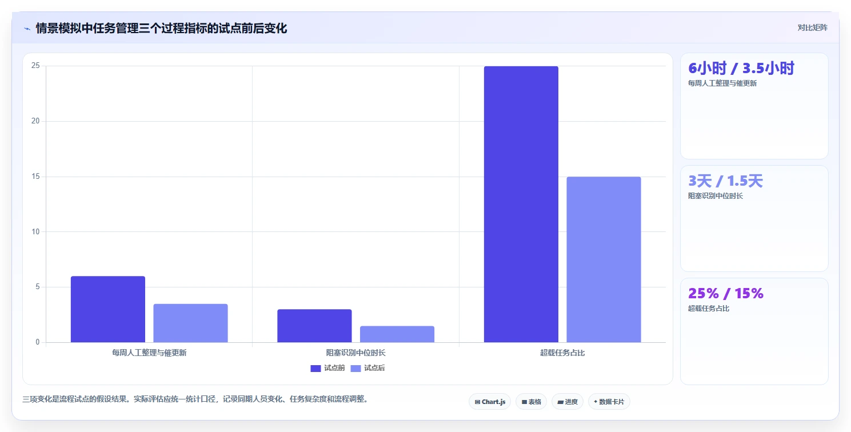This screenshot has width=851, height=432.
Task: Click the y-axis tick label 20
Action: coord(35,121)
